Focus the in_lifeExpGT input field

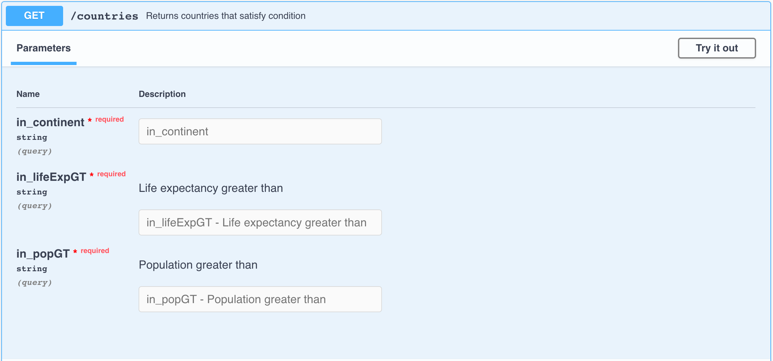click(260, 222)
